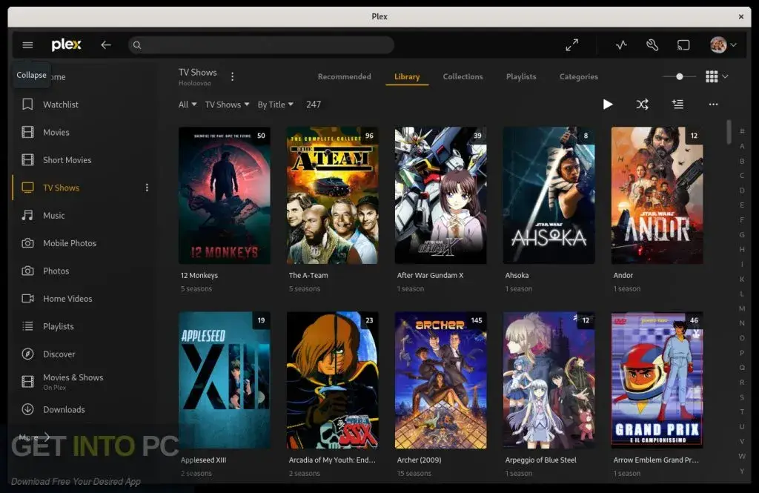Open the Downloads section in the sidebar
This screenshot has width=759, height=493.
[x=62, y=409]
